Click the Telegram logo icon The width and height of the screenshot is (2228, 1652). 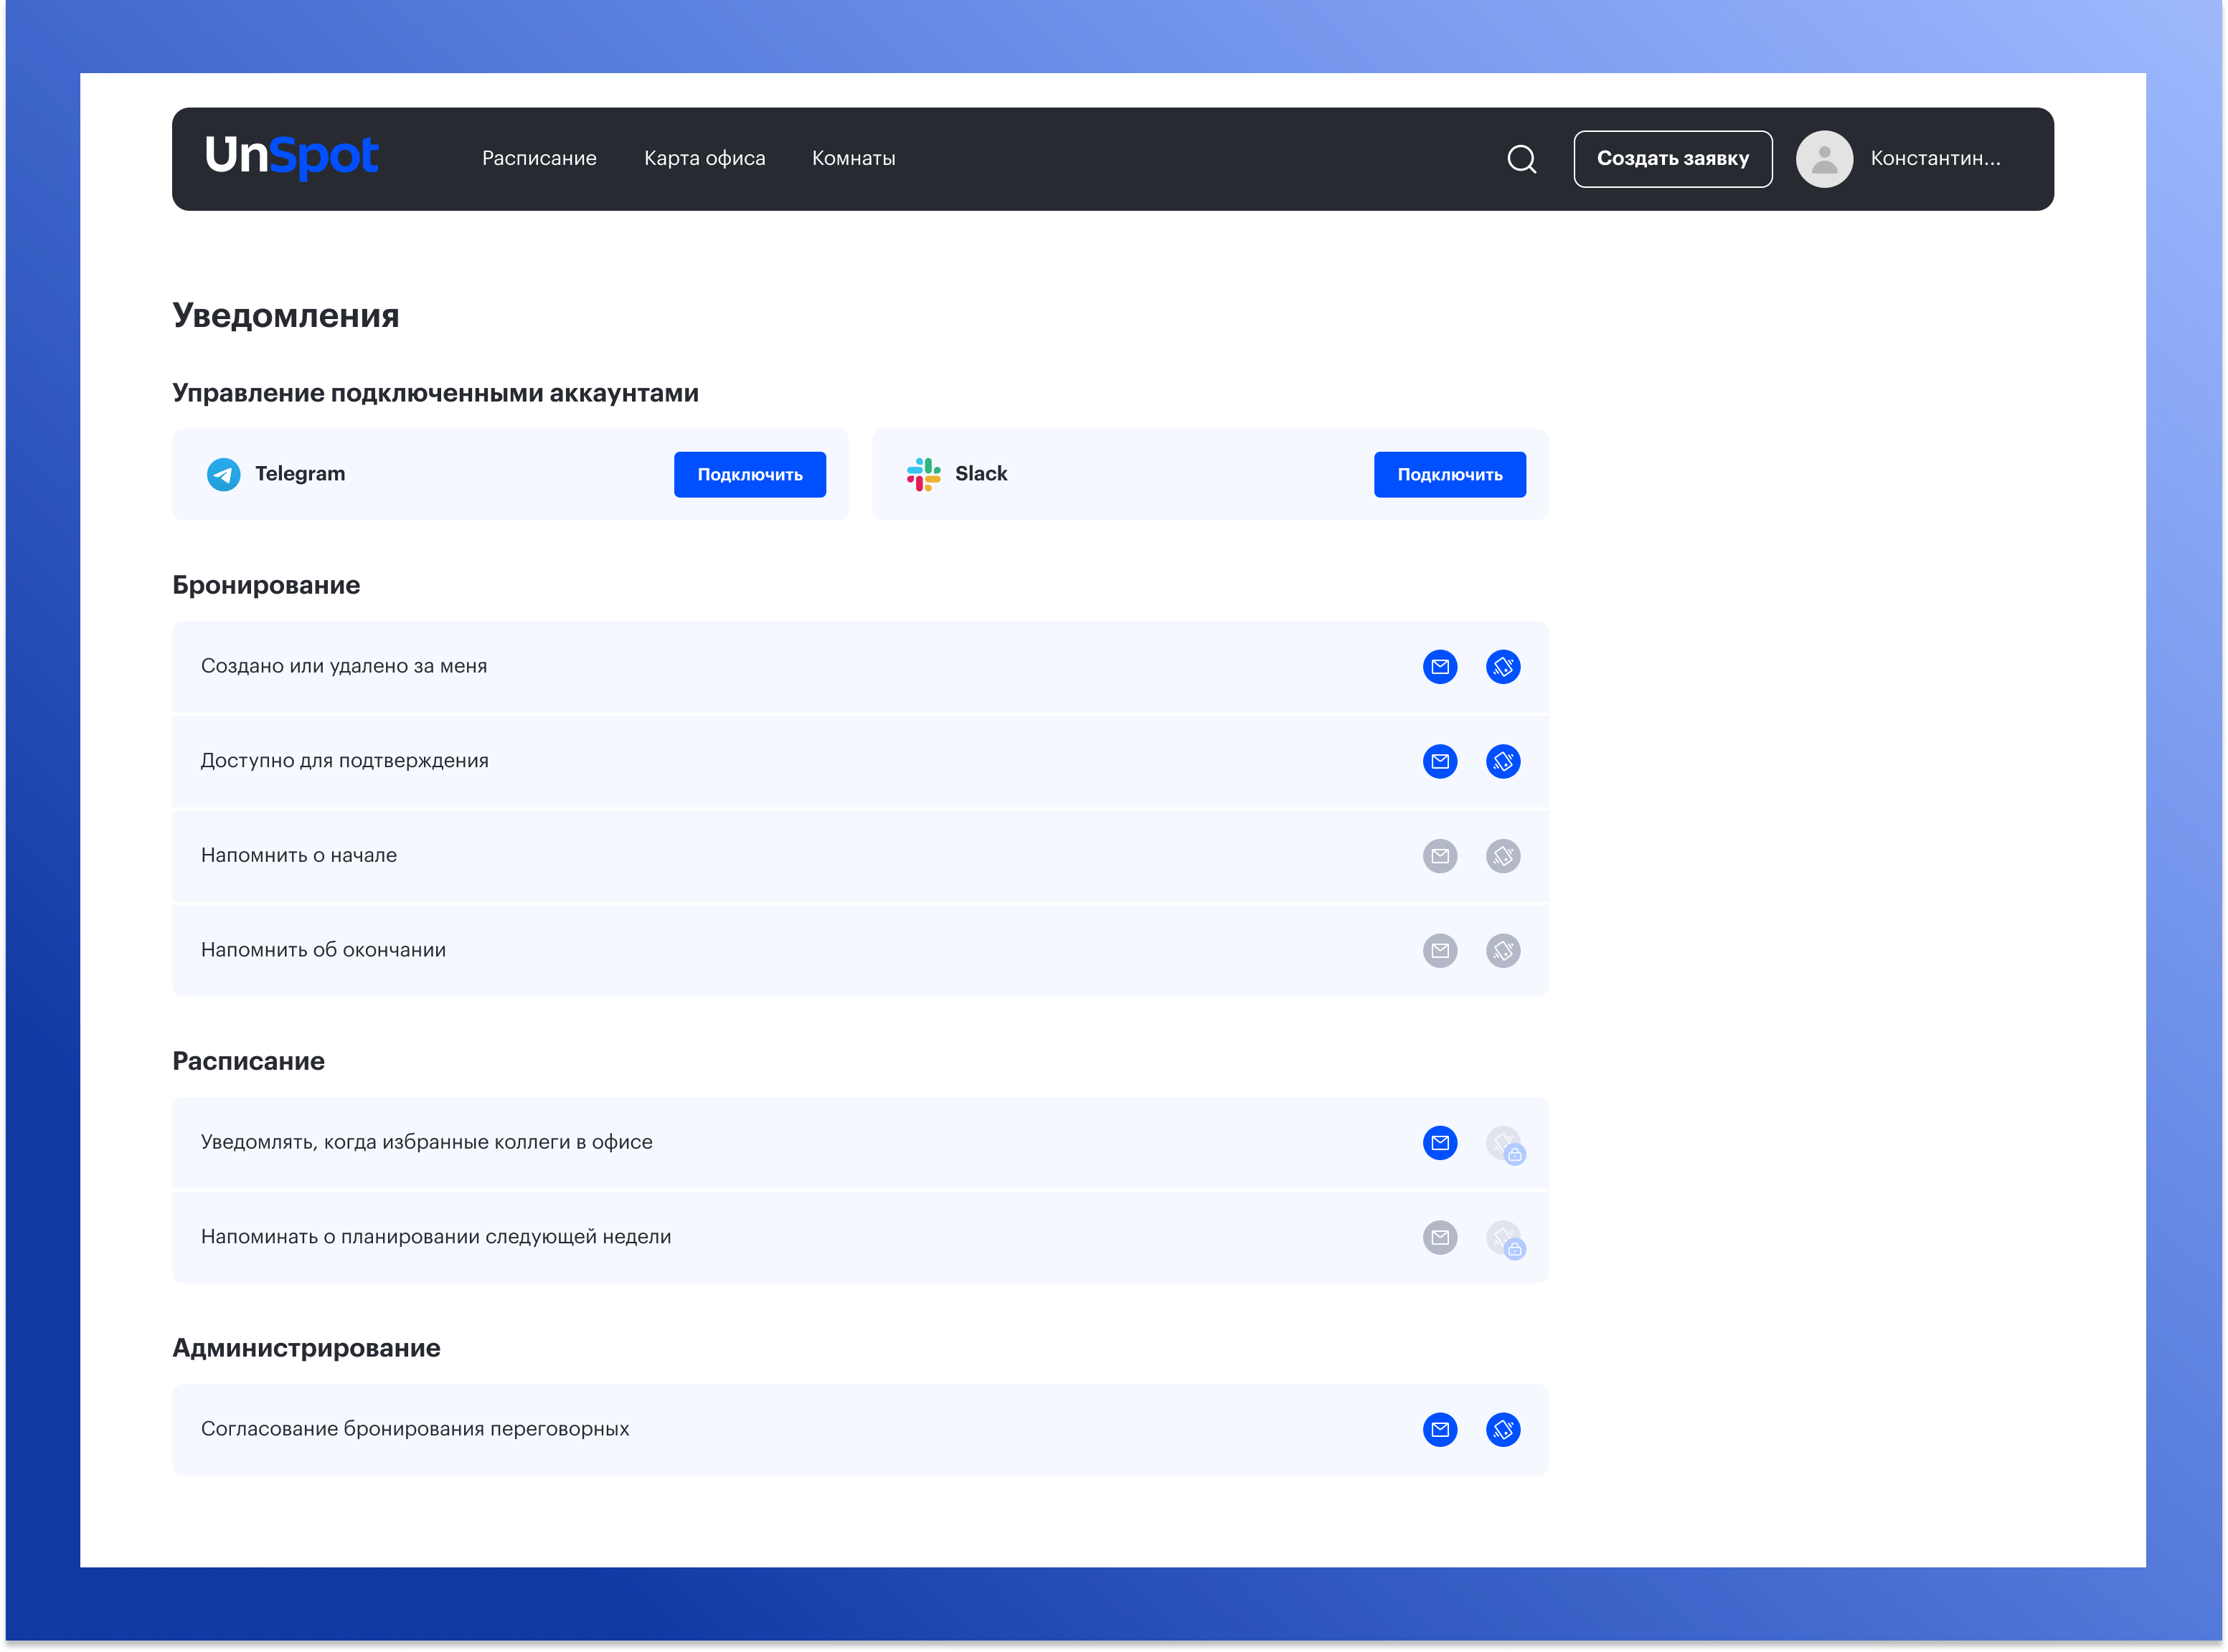point(223,474)
